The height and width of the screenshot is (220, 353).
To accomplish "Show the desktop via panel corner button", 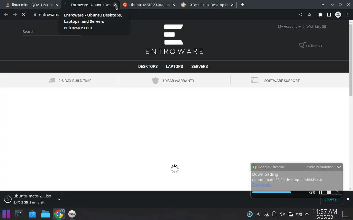I will click(x=346, y=214).
